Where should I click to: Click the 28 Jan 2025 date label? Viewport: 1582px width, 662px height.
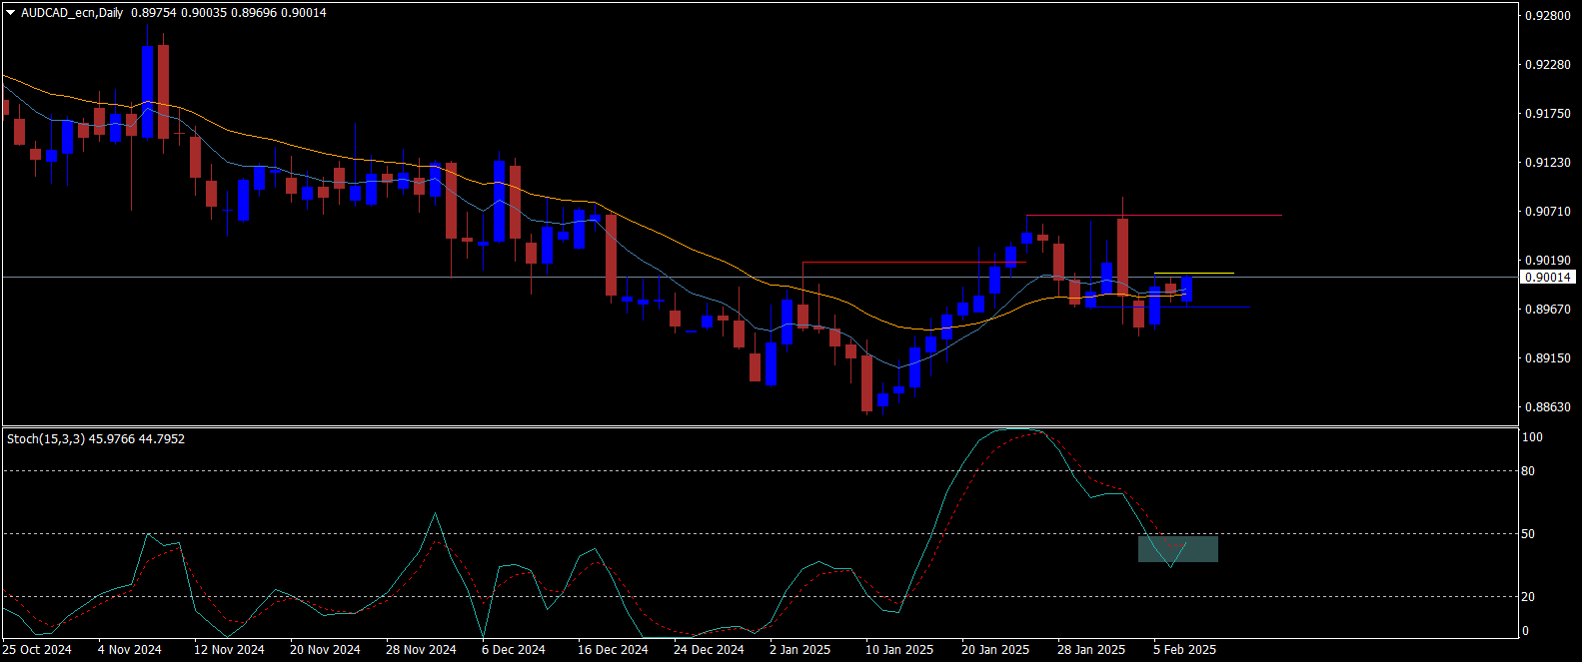pyautogui.click(x=1091, y=650)
